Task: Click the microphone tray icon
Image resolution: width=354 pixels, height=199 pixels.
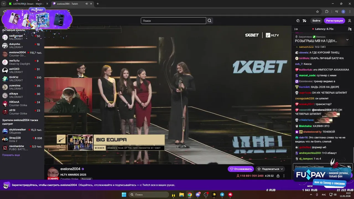Action: tap(317, 195)
